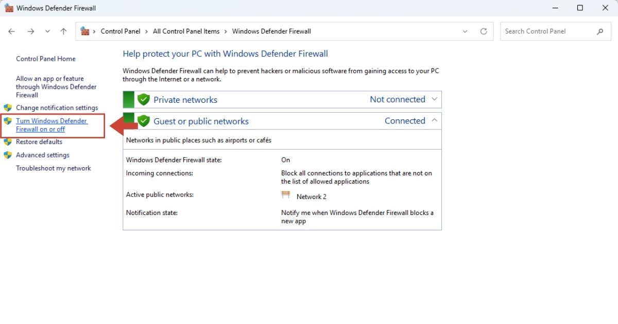Viewport: 618px width, 324px height.
Task: Minimize the Windows Defender Firewall window
Action: click(x=555, y=8)
